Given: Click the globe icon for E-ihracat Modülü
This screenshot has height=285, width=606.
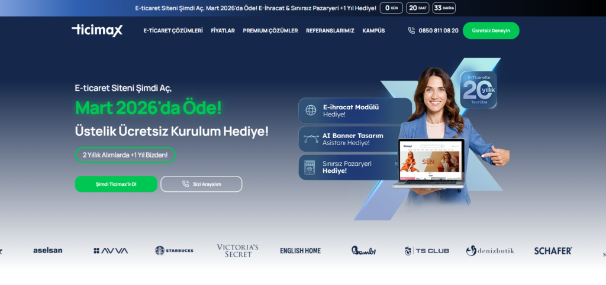Looking at the screenshot, I should pos(311,110).
